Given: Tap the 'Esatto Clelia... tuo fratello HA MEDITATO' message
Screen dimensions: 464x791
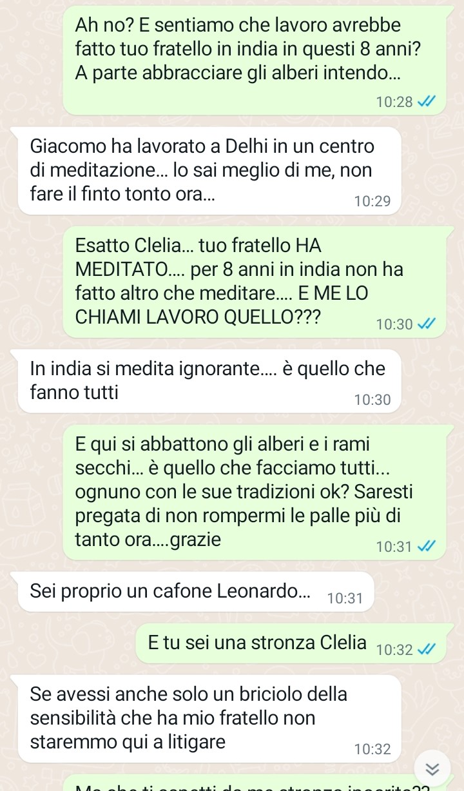Looking at the screenshot, I should 255,282.
